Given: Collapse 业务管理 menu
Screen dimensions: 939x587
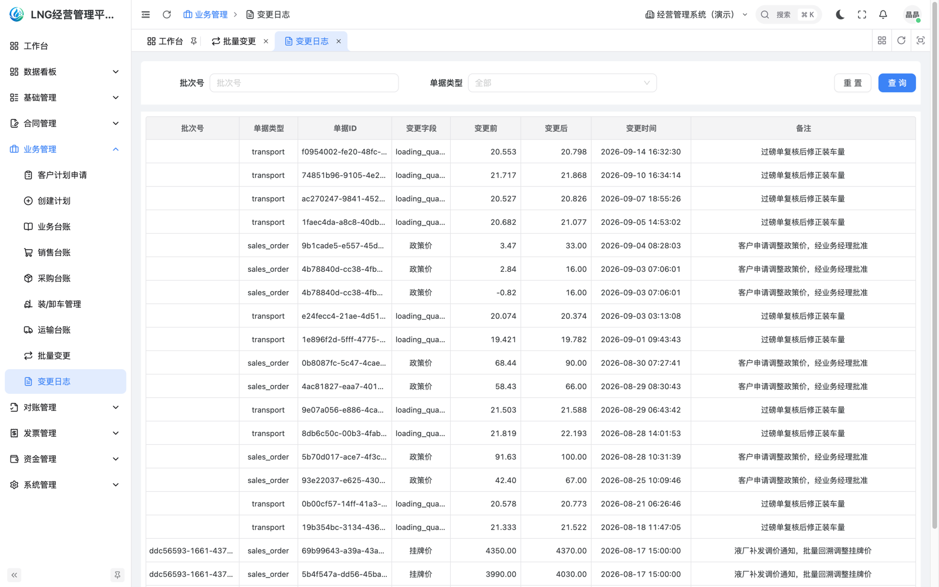Looking at the screenshot, I should (65, 149).
